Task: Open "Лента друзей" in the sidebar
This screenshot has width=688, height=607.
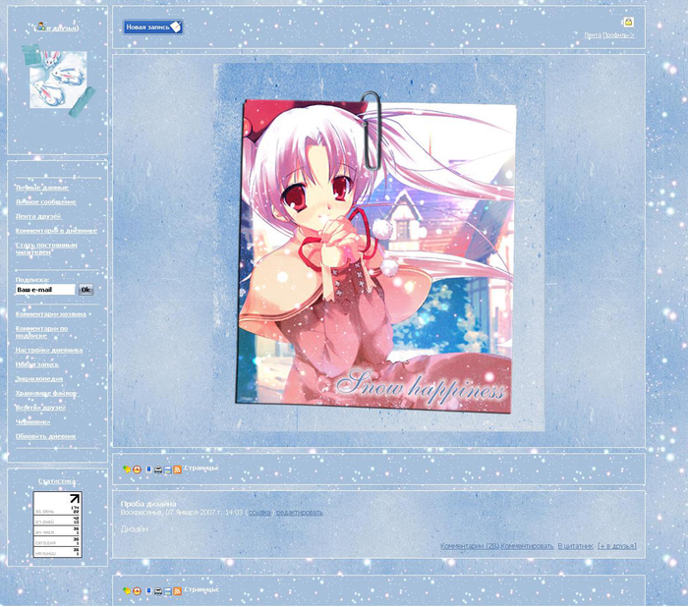Action: pos(38,216)
